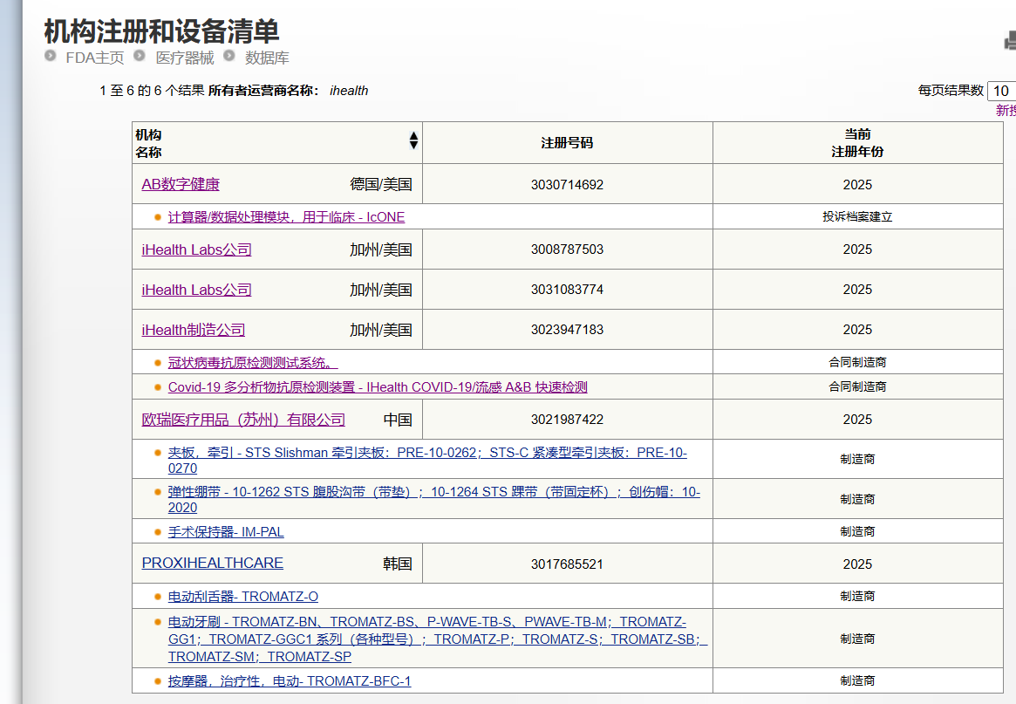Image resolution: width=1016 pixels, height=704 pixels.
Task: Open 夹板，牵引 STS Slishman link
Action: pos(427,460)
